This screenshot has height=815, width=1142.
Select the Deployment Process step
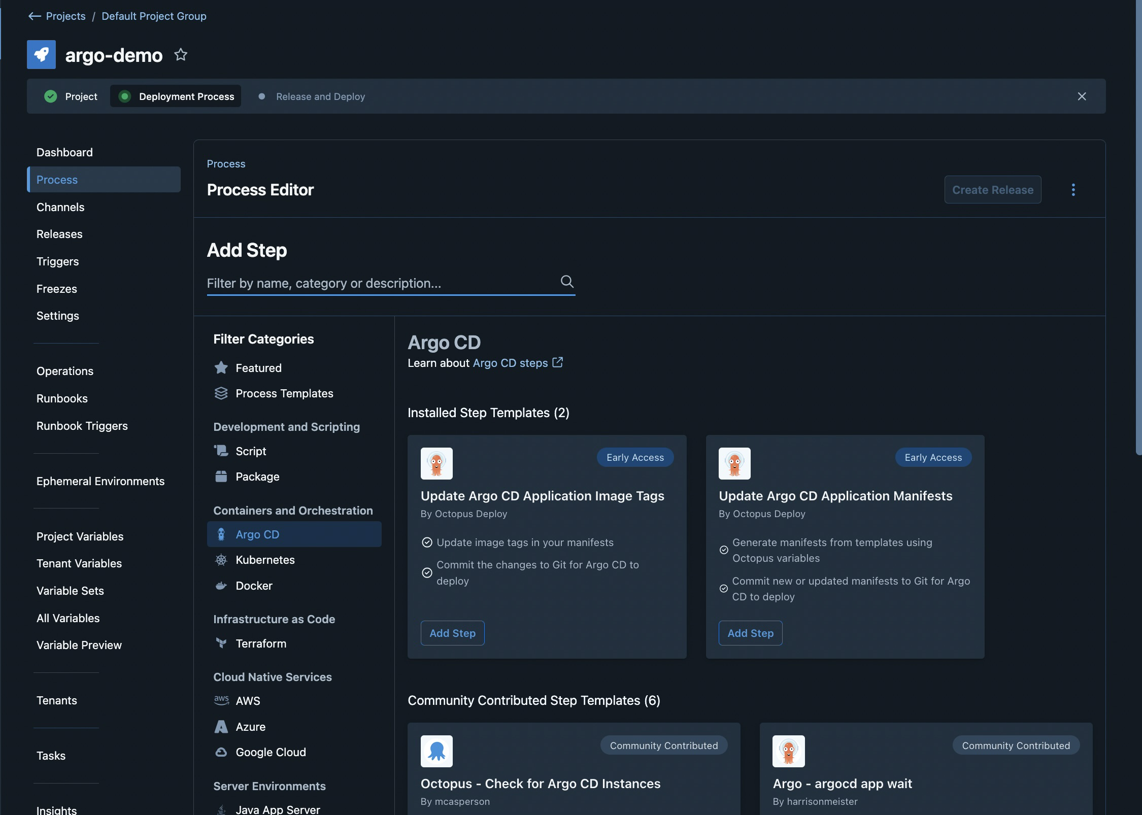[x=176, y=96]
